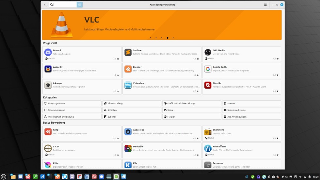This screenshot has width=320, height=180.
Task: Select the Filezilla app icon
Action: tap(208, 85)
